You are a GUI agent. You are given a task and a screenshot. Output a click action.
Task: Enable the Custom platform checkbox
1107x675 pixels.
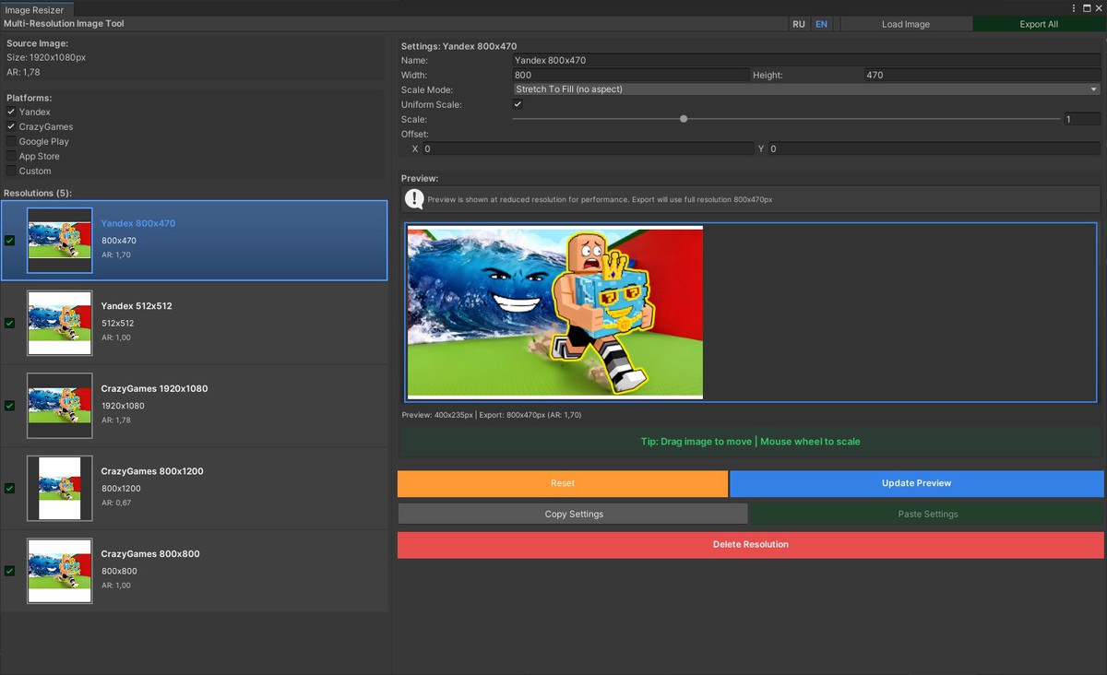point(11,171)
